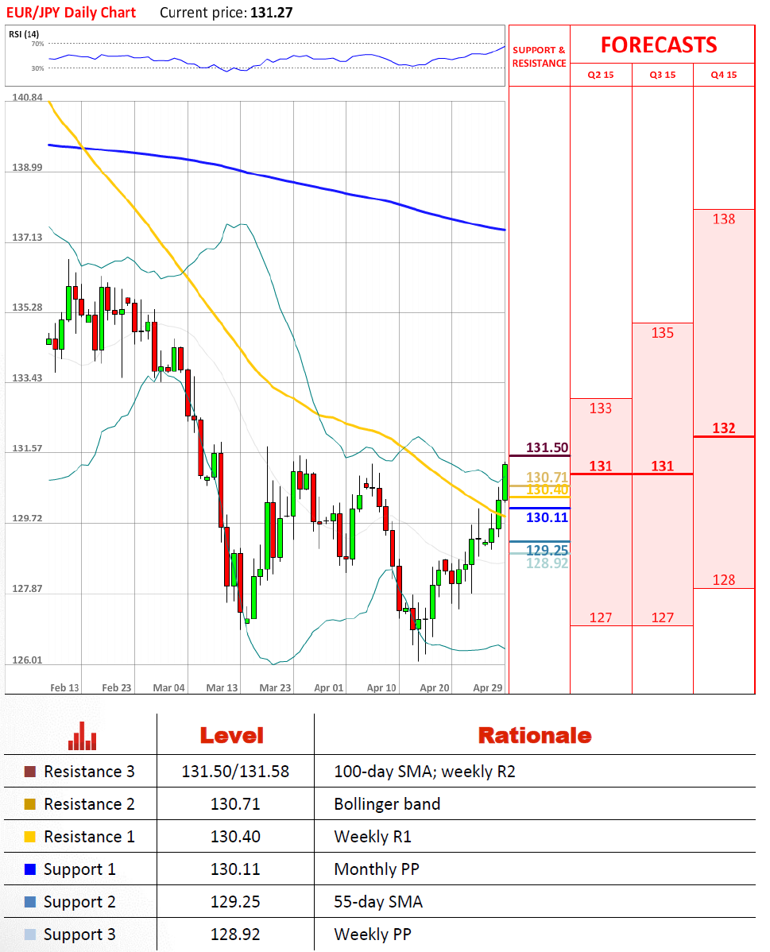The width and height of the screenshot is (770, 952).
Task: Click the 131.50/131.58 level cell
Action: point(236,772)
